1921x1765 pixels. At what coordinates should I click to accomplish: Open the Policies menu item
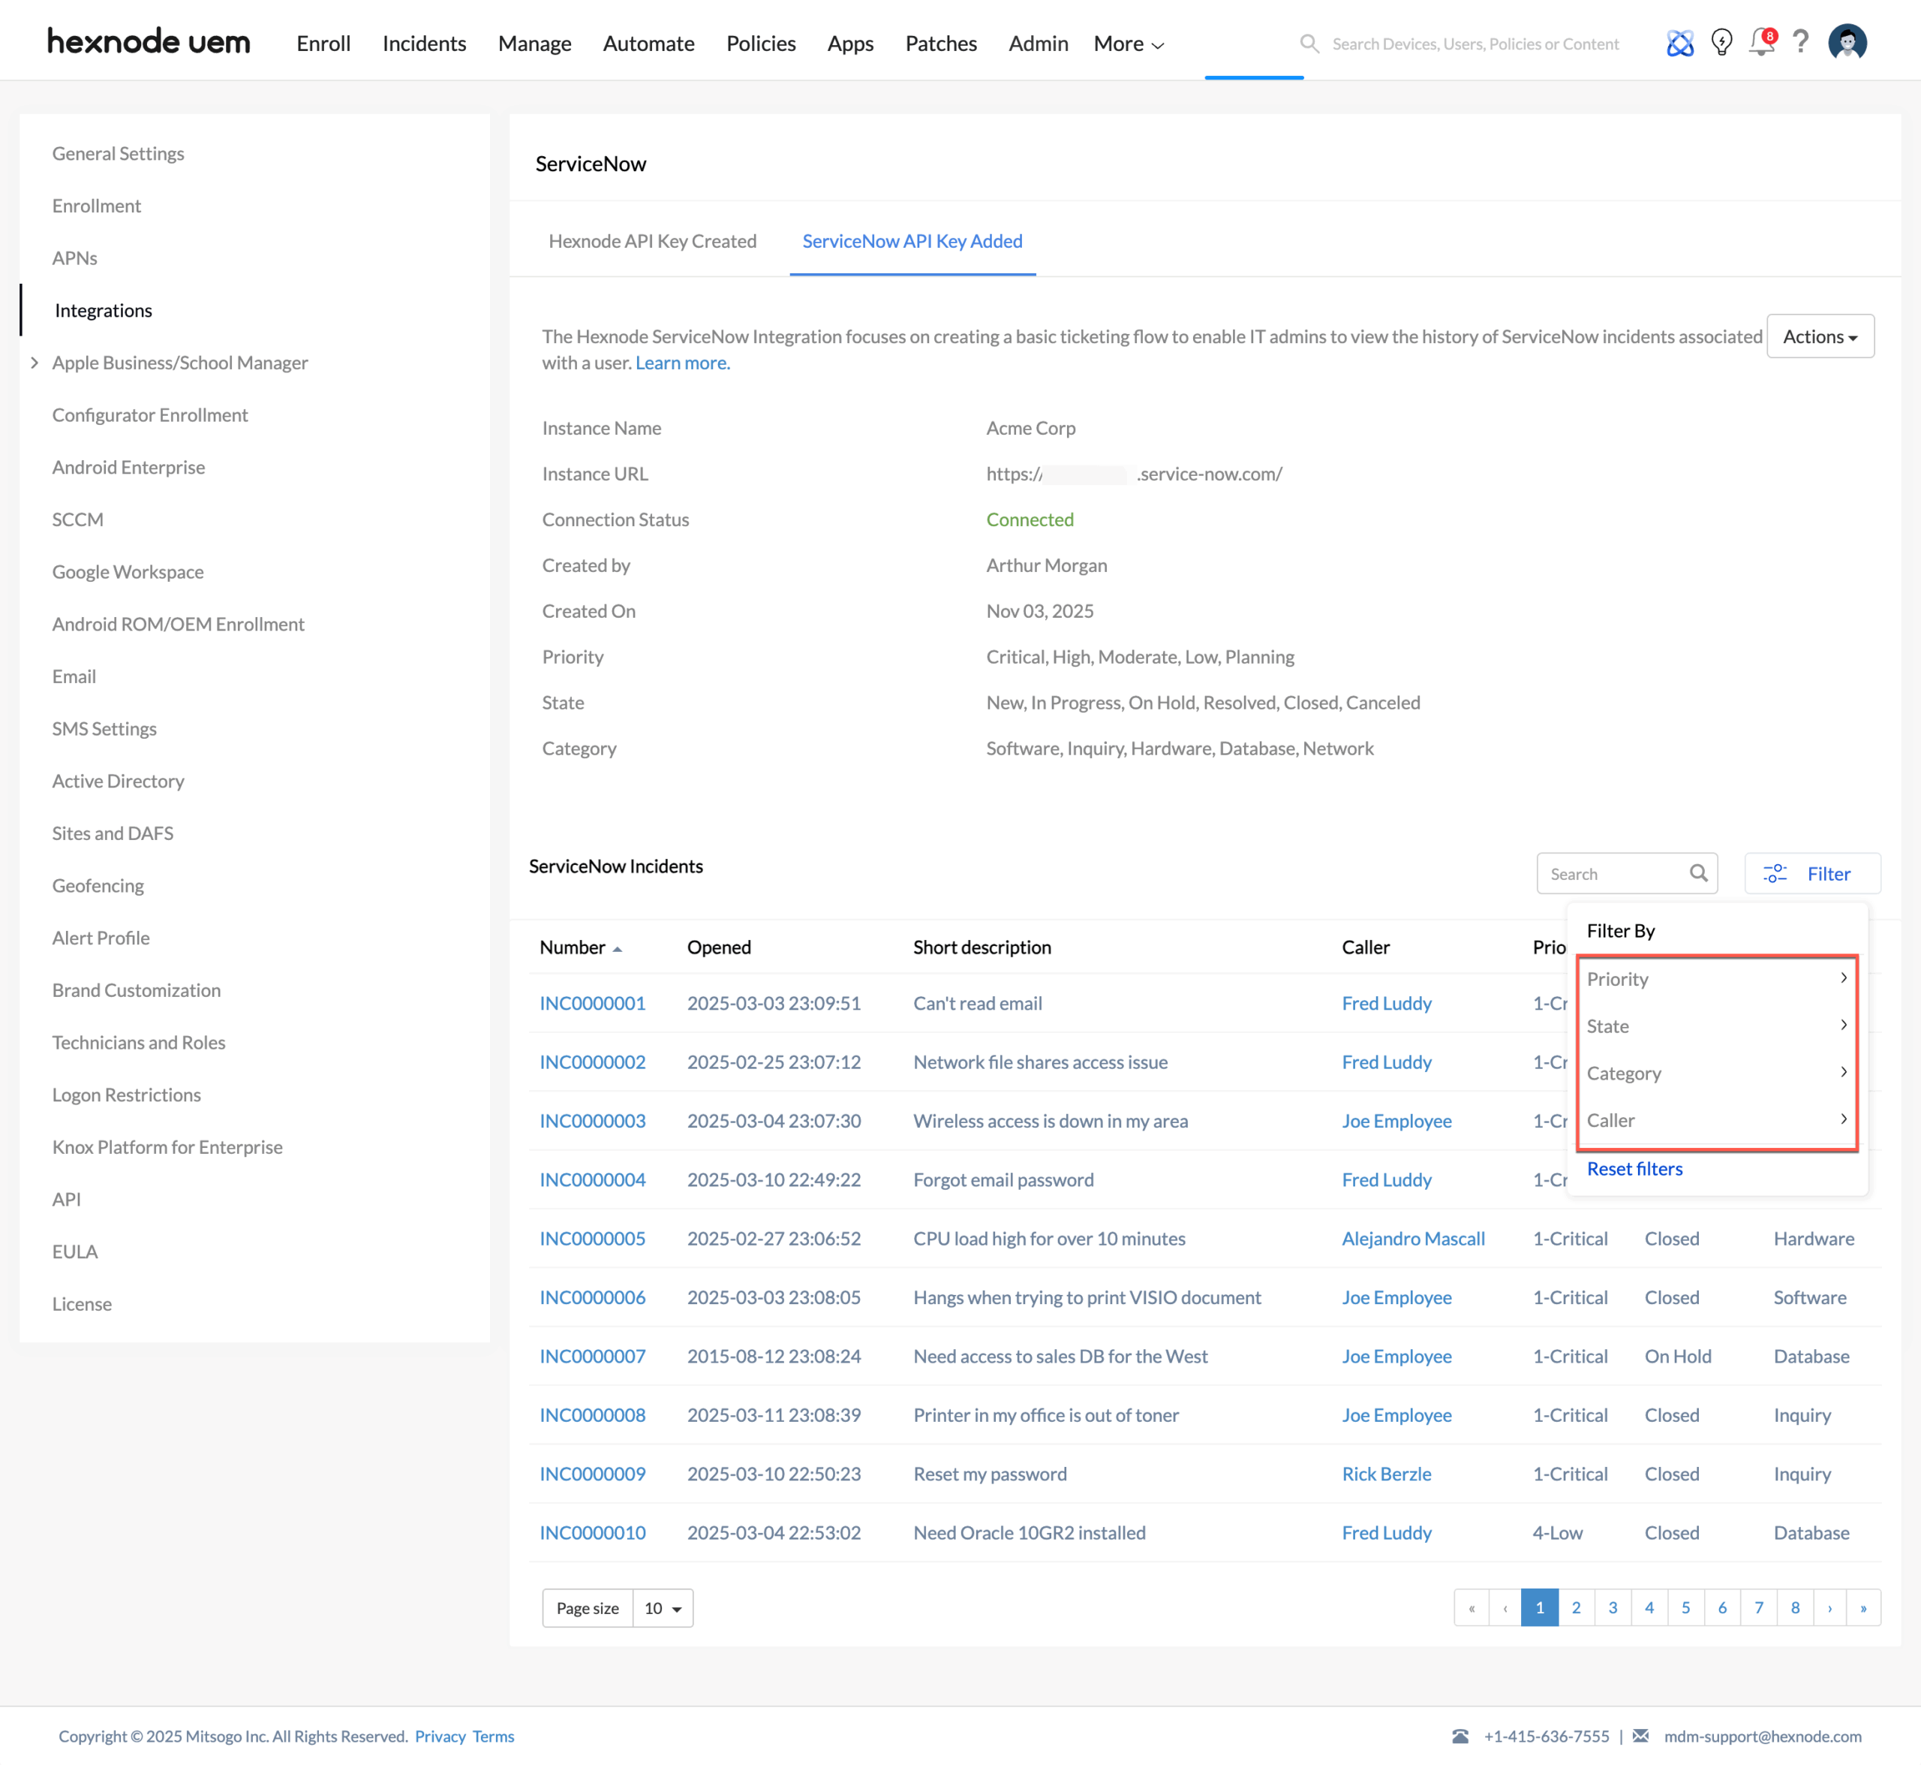[760, 43]
